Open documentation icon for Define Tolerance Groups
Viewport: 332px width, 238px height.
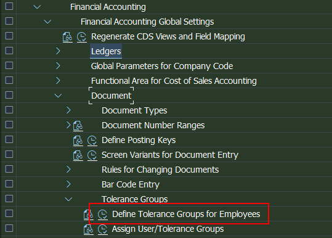[x=89, y=215]
